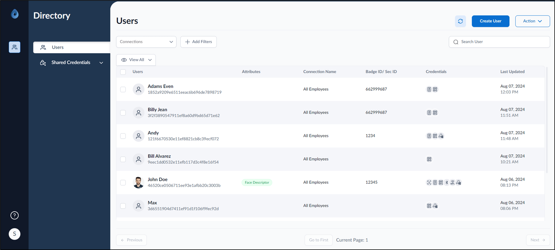Viewport: 555px width, 250px height.
Task: Click the table's vertical scrollbar
Action: tap(547, 120)
